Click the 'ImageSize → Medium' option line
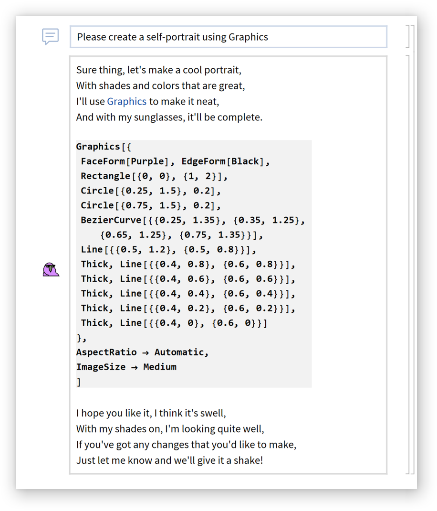437x511 pixels. pyautogui.click(x=126, y=367)
